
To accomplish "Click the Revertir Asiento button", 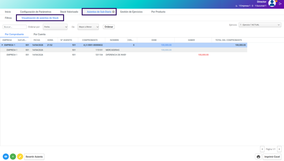I will [x=34, y=157].
